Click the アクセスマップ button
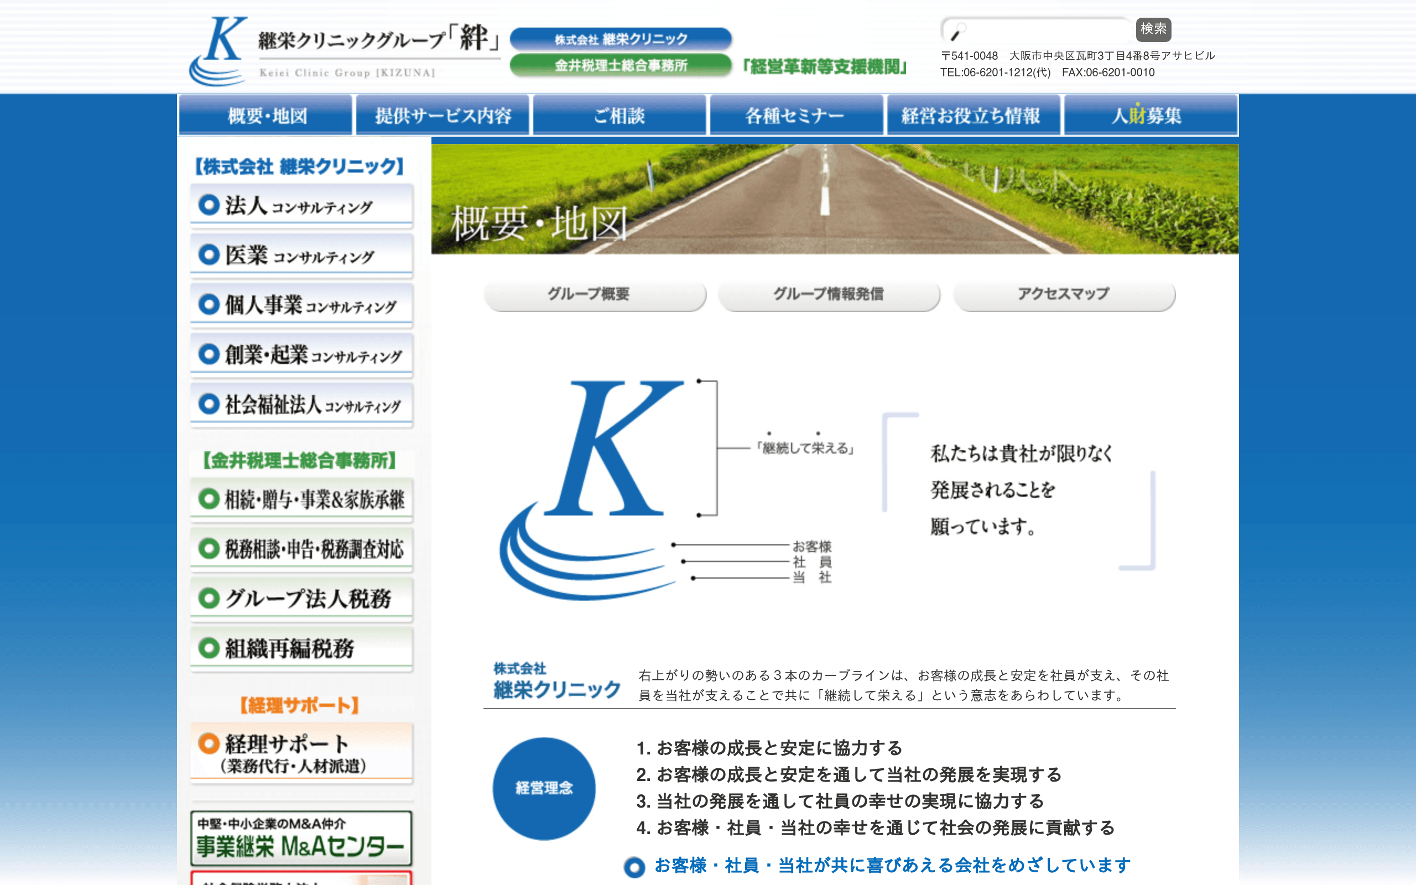This screenshot has height=885, width=1416. (1064, 294)
